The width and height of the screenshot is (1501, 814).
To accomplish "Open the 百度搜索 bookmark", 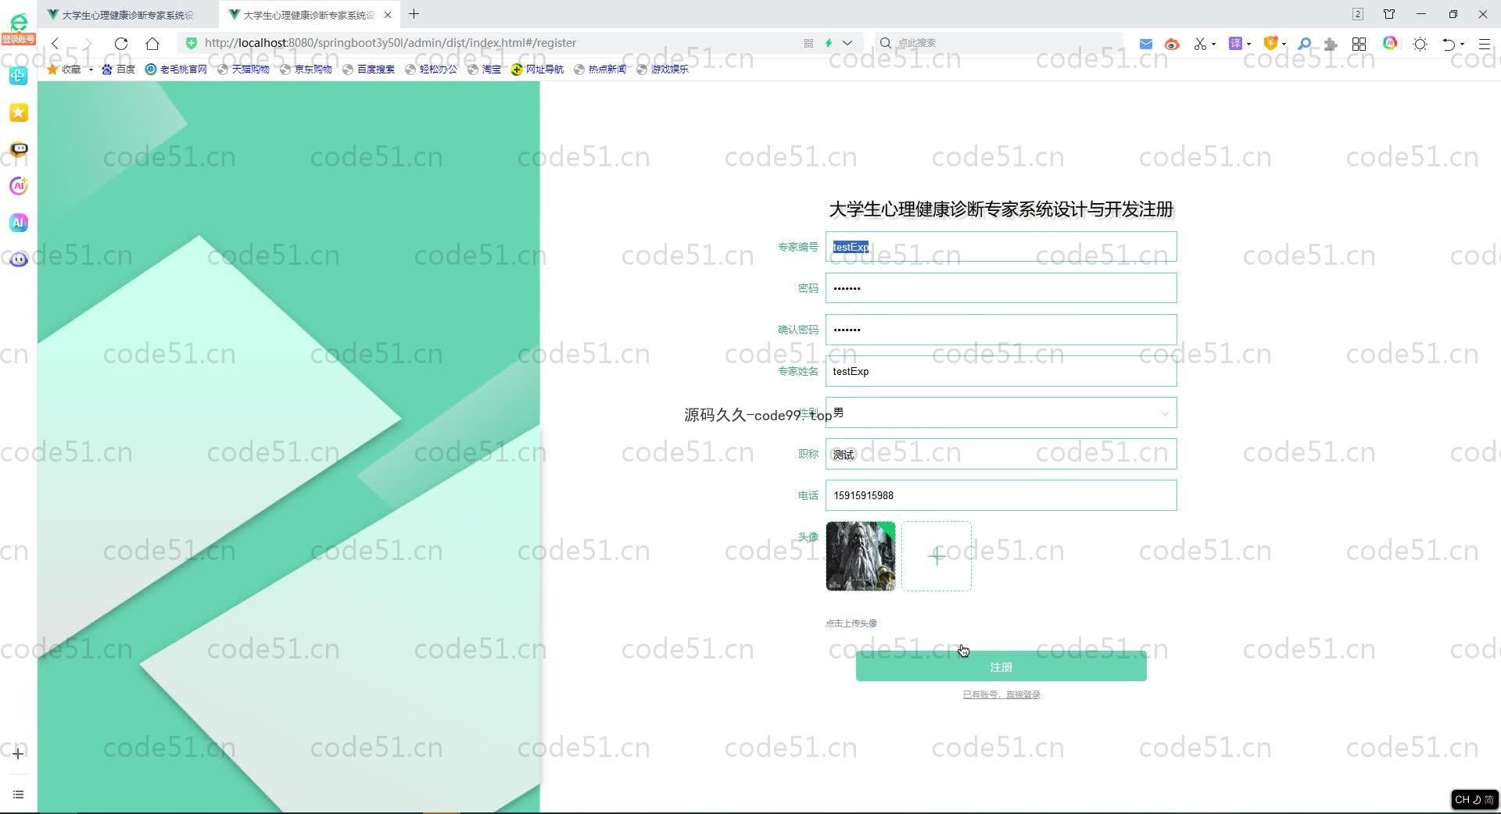I will click(368, 70).
